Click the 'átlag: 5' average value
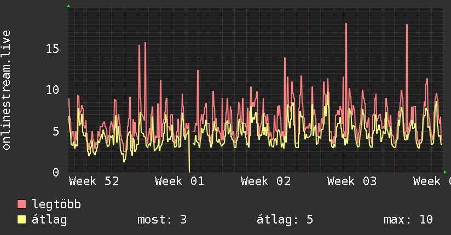The height and width of the screenshot is (235, 451). tap(285, 220)
